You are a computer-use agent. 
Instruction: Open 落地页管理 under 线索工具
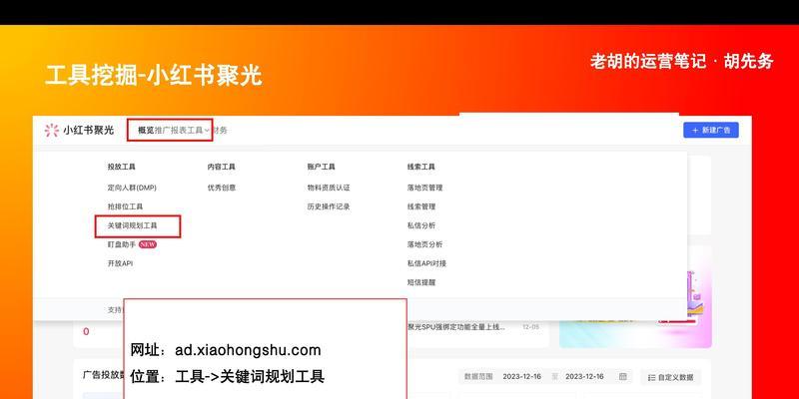[424, 188]
